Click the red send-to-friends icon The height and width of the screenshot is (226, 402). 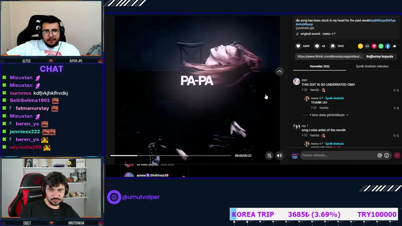(x=374, y=46)
